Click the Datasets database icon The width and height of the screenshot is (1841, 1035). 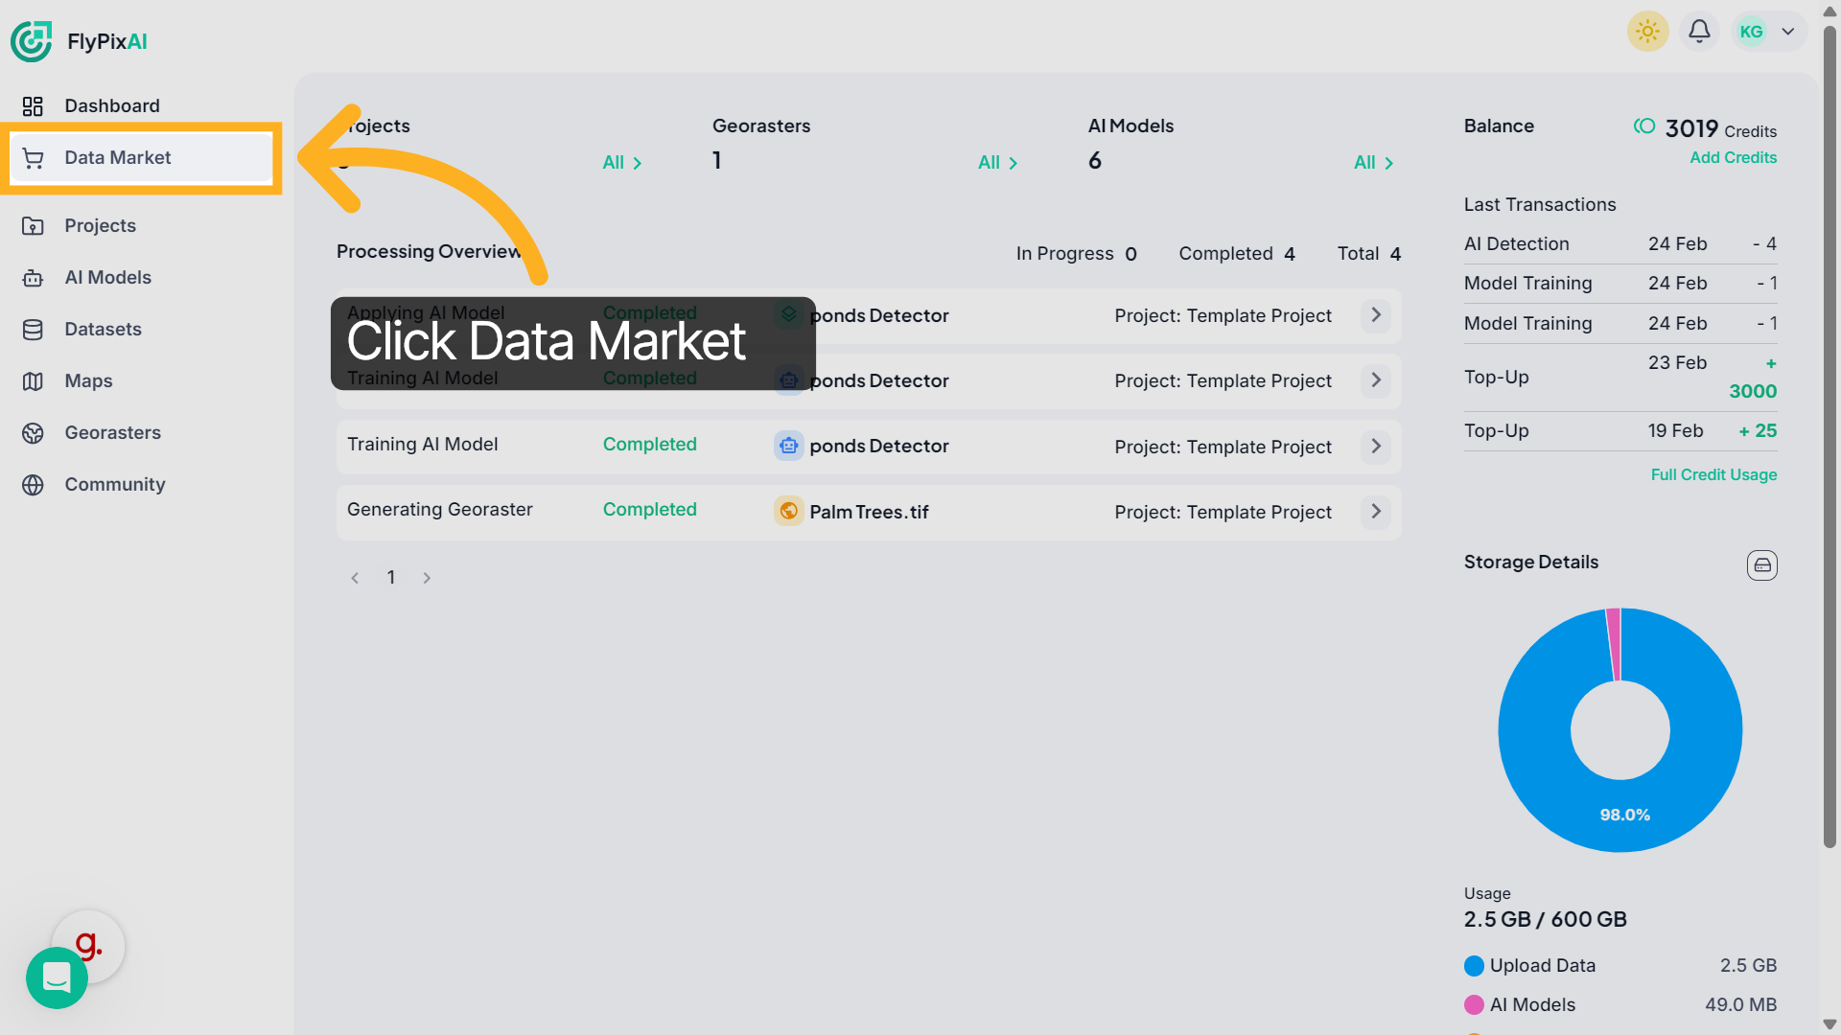(x=33, y=330)
